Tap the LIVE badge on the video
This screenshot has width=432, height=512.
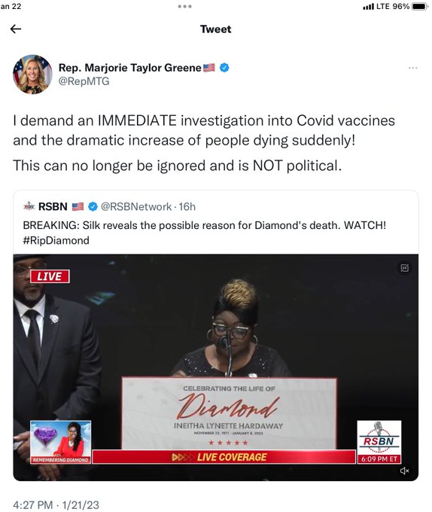click(50, 276)
